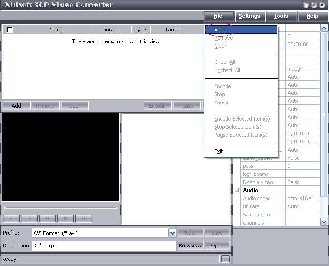Click the scroll-up arrow of the properties panel

pyautogui.click(x=324, y=29)
